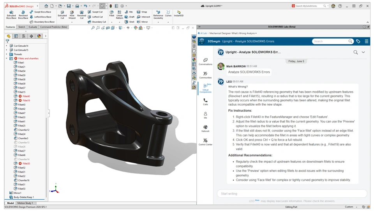Open the Calls section in 3DSwym
This screenshot has width=374, height=211.
click(x=205, y=102)
